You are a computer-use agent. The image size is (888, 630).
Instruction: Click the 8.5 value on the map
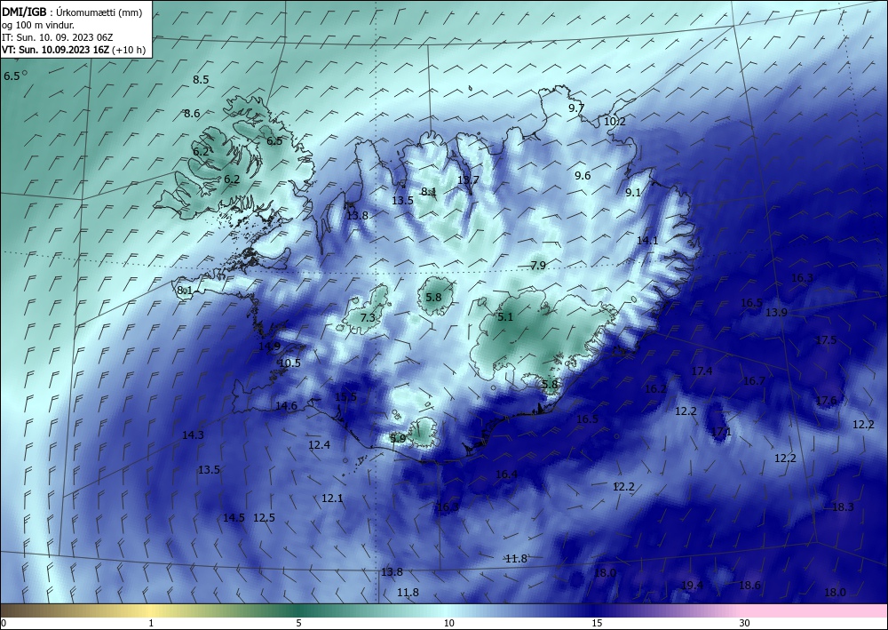pos(201,80)
